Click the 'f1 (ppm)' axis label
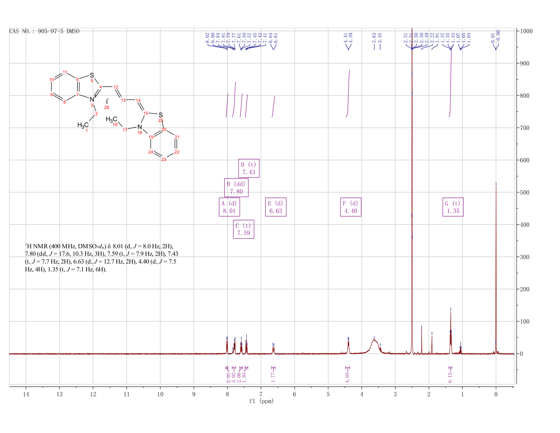 point(261,401)
